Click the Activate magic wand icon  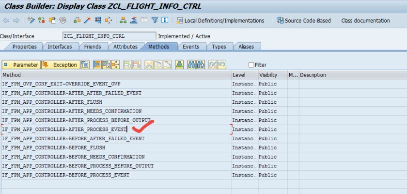(x=88, y=20)
